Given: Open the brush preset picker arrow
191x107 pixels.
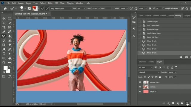Looking at the screenshot, I should coord(25,9).
